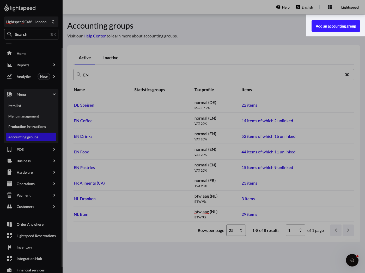Open the Lightspeed Reservations section
365x273 pixels.
click(36, 236)
